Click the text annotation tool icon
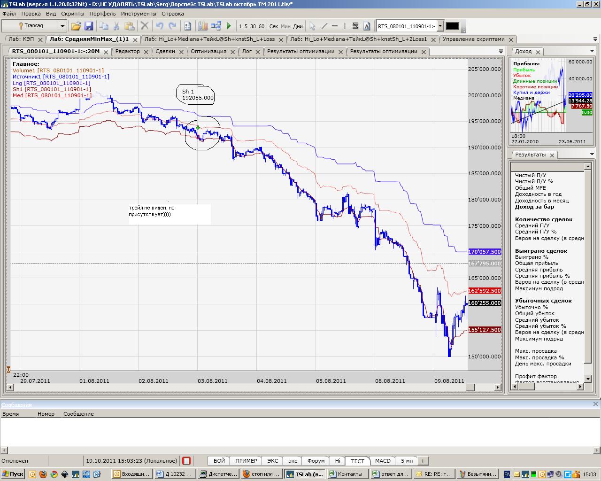 pyautogui.click(x=367, y=26)
